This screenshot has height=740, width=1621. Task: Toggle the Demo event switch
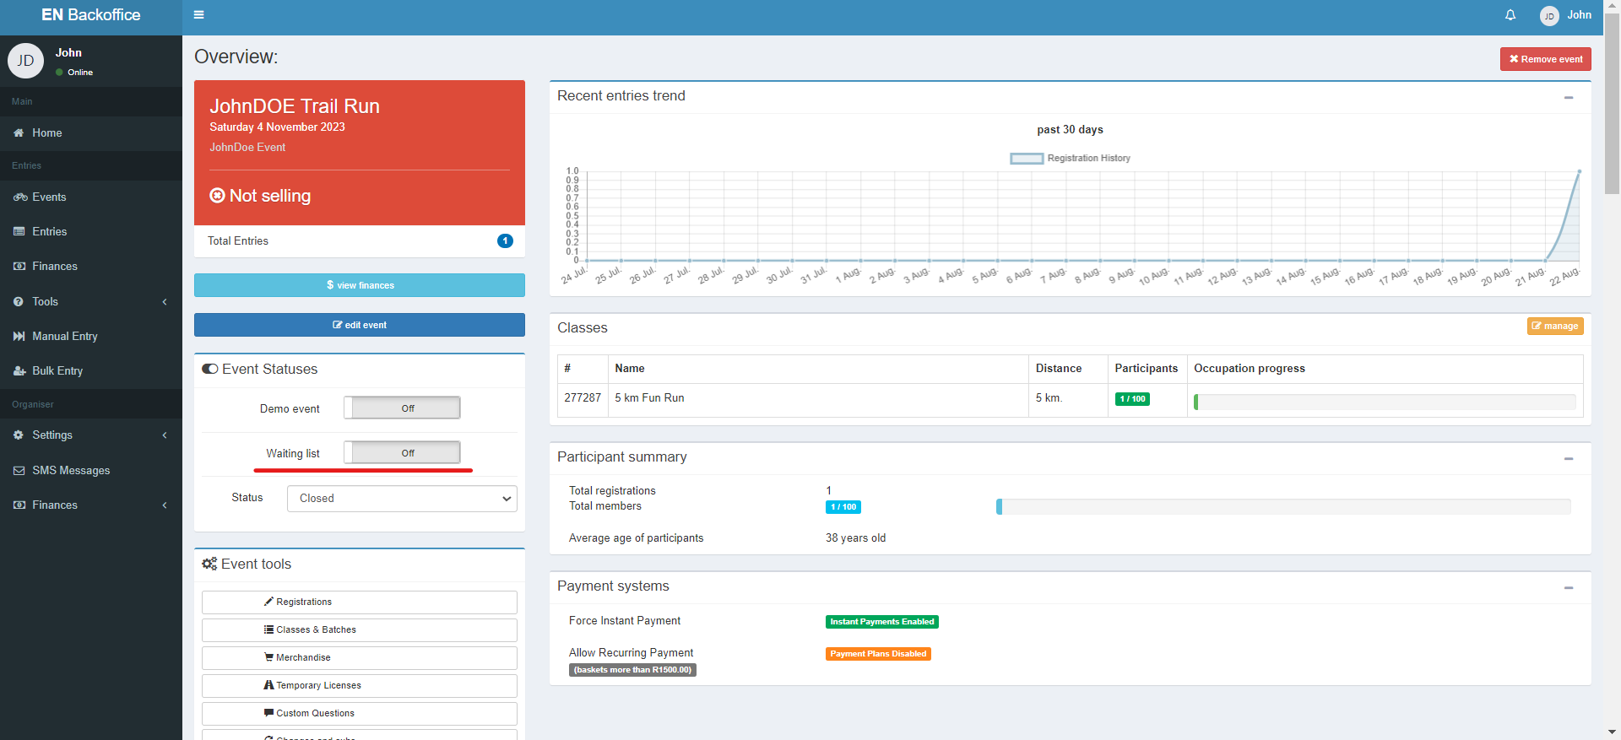click(402, 408)
